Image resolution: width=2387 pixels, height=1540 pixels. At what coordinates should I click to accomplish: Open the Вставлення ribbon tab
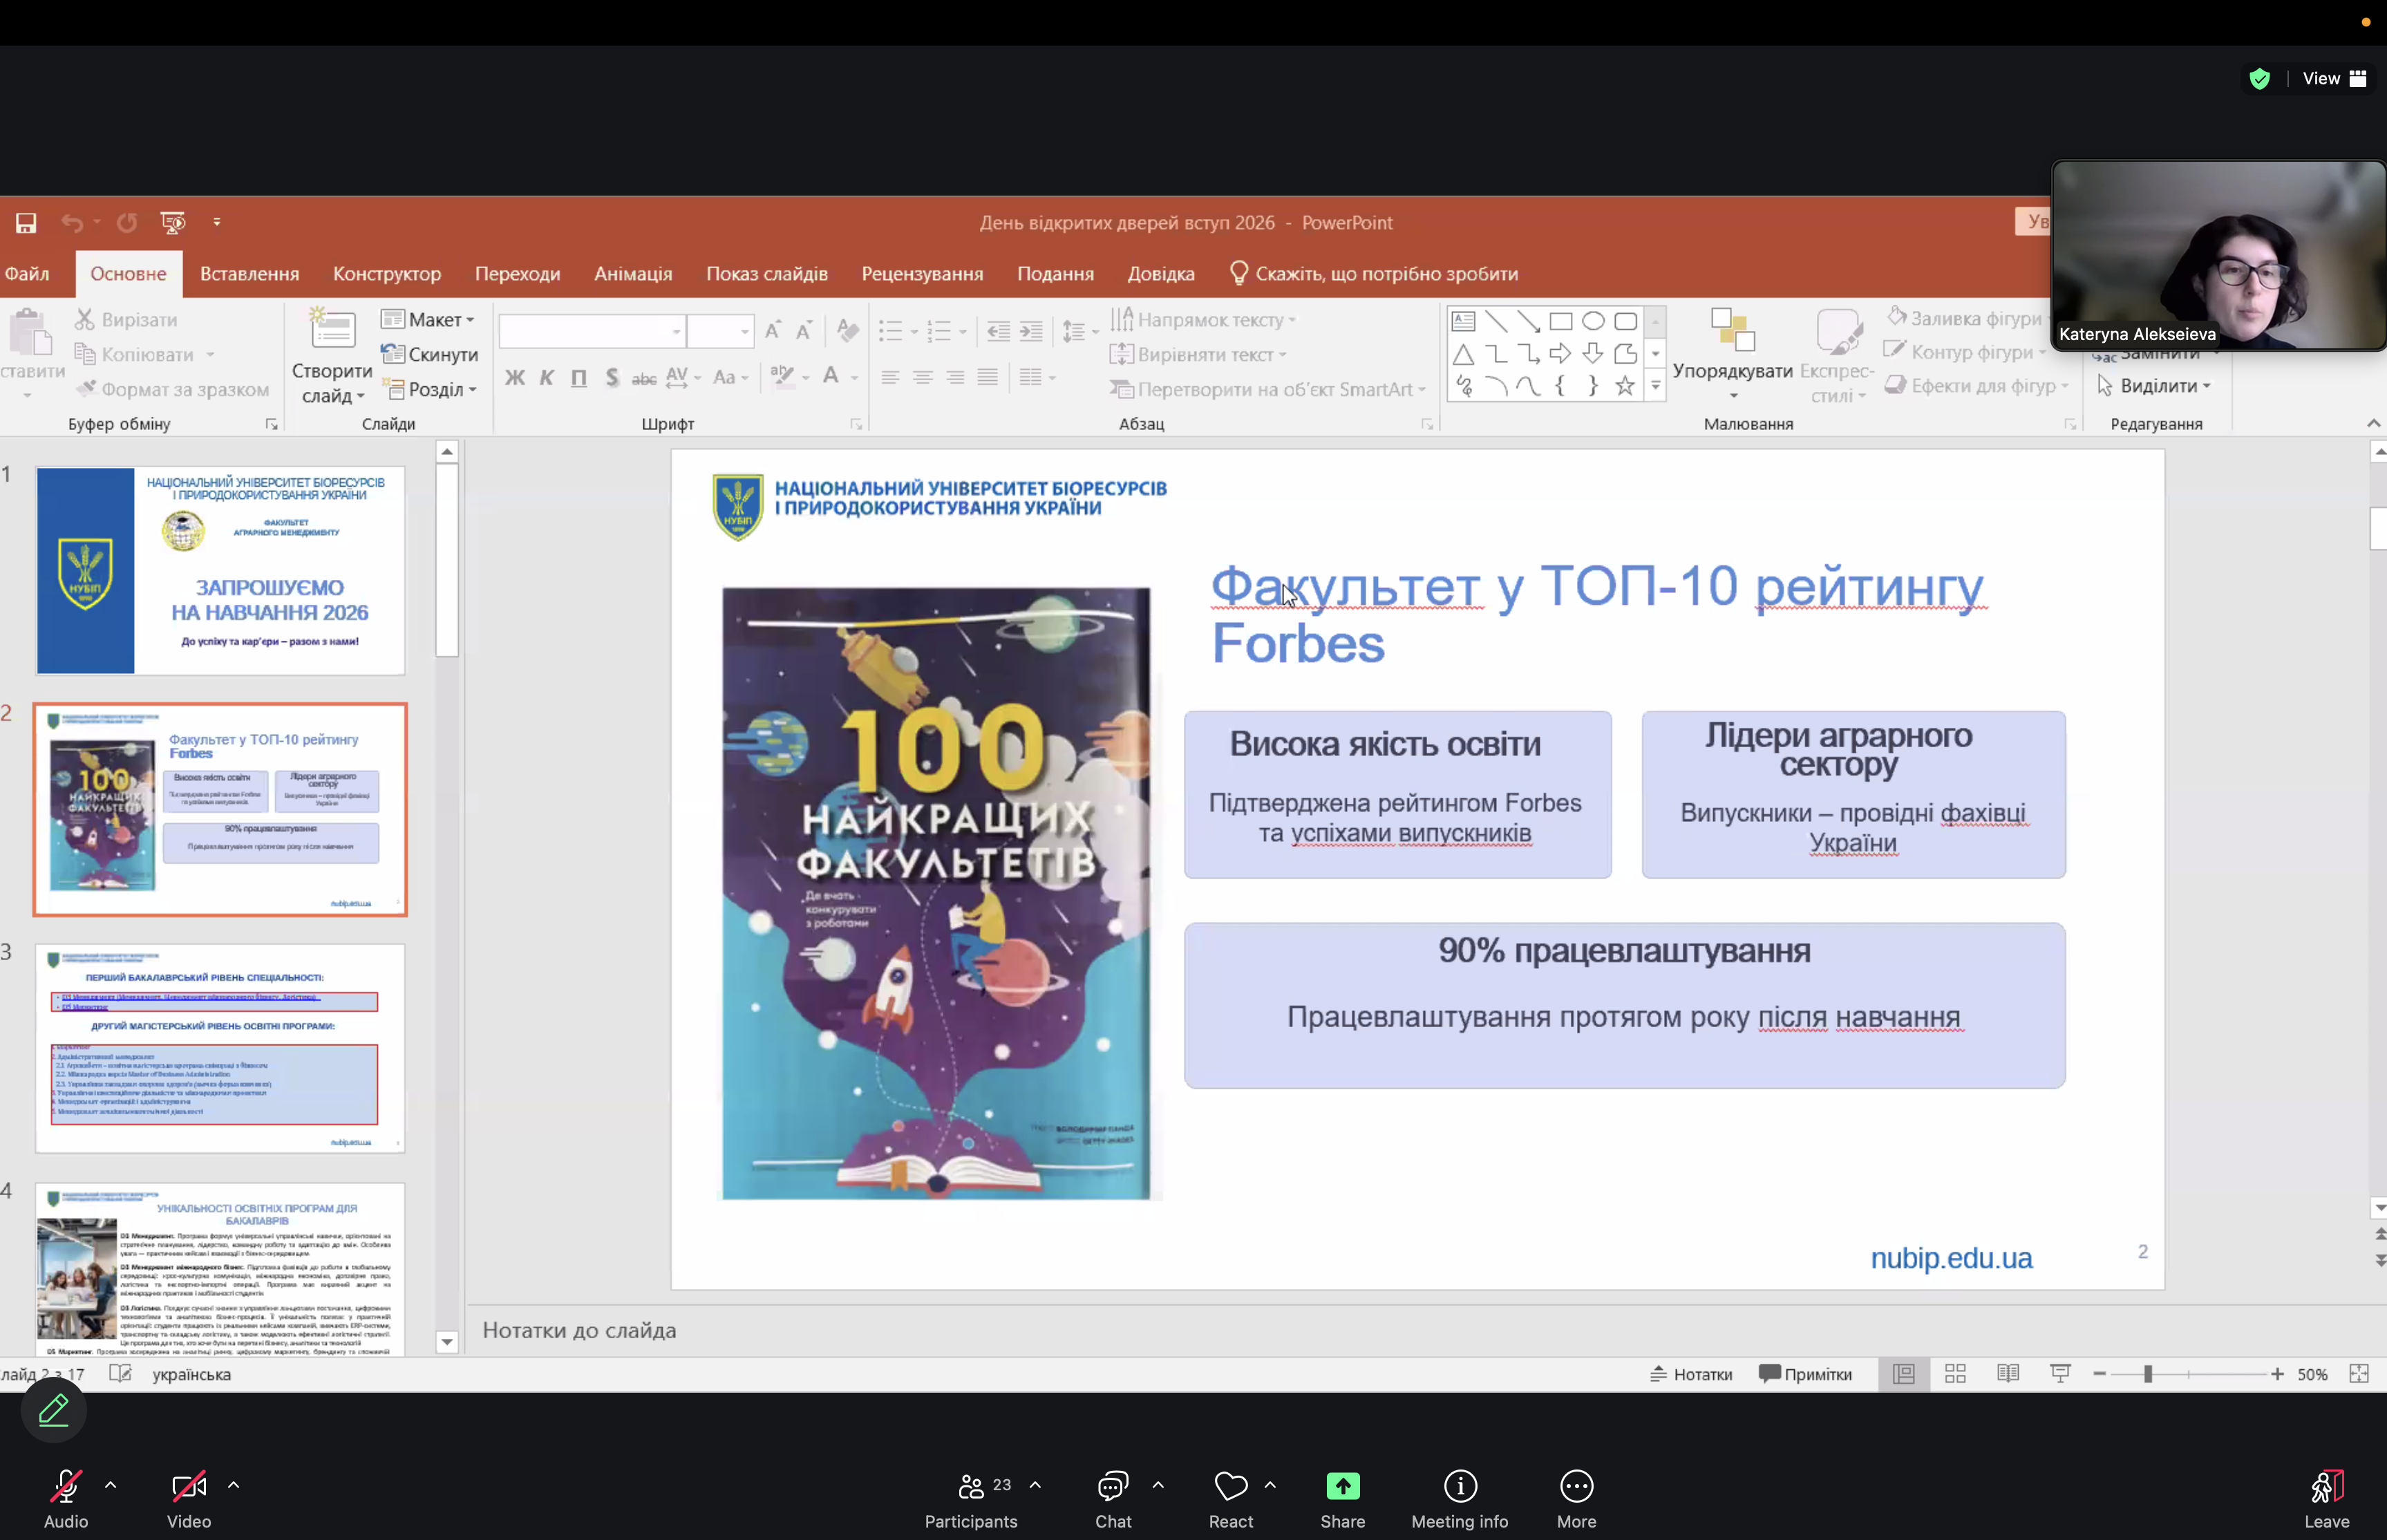(x=249, y=274)
